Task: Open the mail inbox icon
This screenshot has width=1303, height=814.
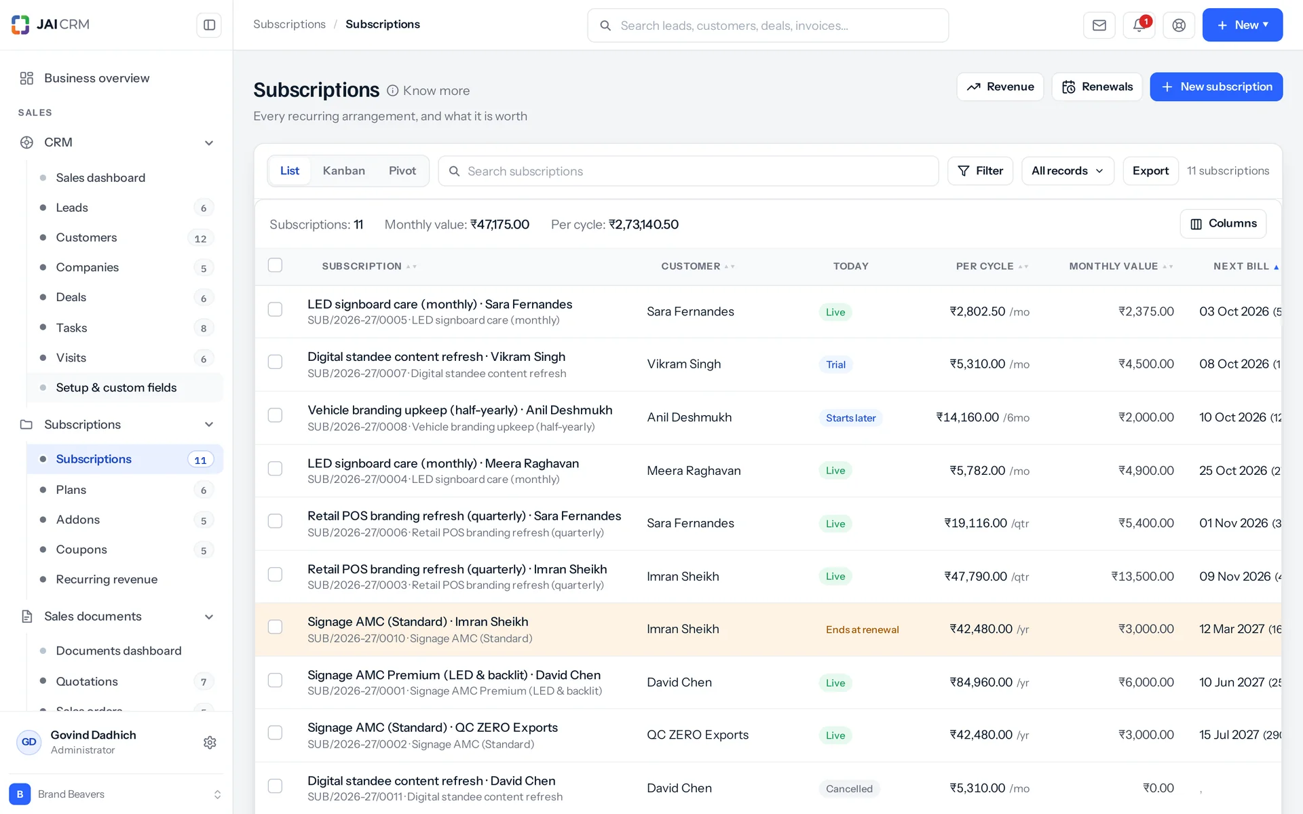Action: click(x=1099, y=25)
